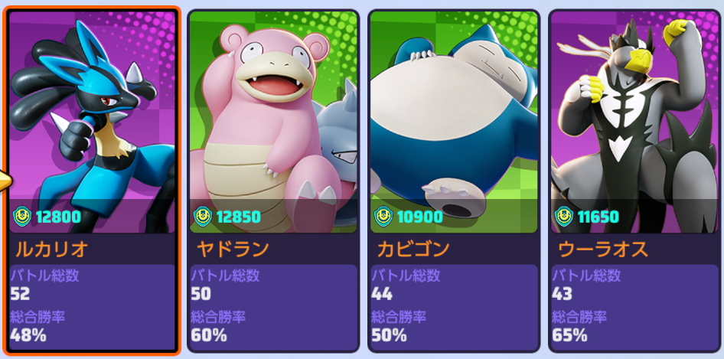Click the ルカリオ name label
This screenshot has width=724, height=359.
pyautogui.click(x=52, y=249)
